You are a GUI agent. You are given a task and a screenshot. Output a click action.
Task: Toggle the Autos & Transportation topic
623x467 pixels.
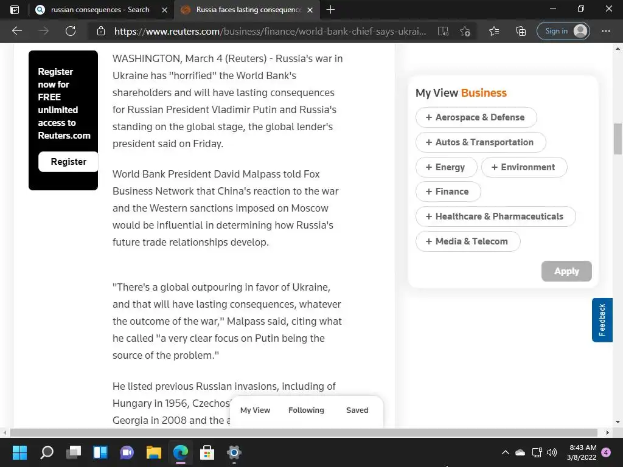[481, 142]
